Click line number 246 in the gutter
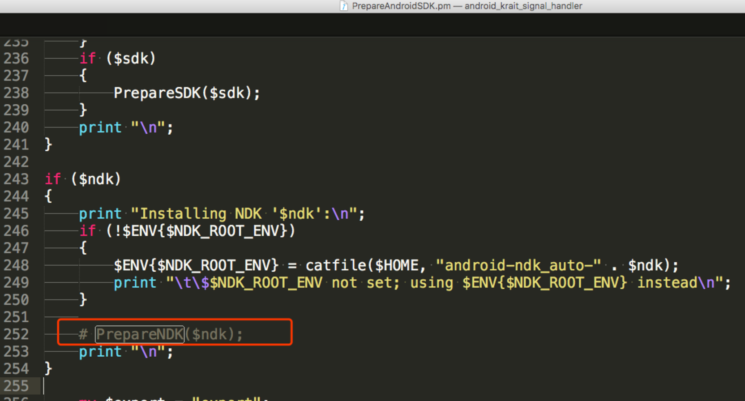This screenshot has height=401, width=745. point(16,231)
